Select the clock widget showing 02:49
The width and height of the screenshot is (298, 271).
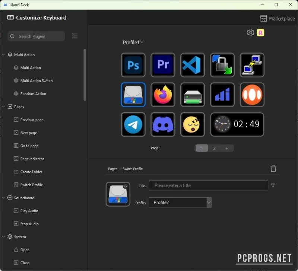[237, 124]
